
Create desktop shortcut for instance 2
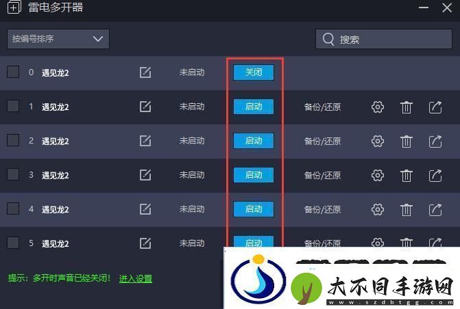(x=435, y=142)
